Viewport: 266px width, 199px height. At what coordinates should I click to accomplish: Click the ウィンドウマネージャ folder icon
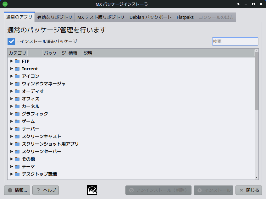click(17, 84)
